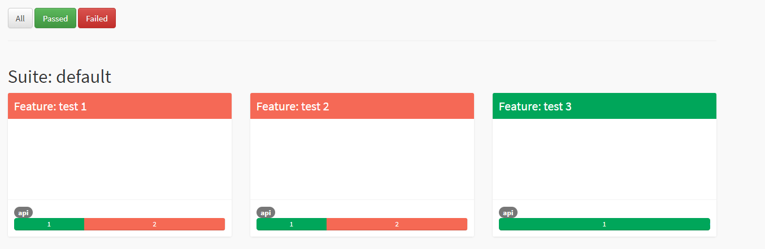Click the api tag under test 1
Image resolution: width=765 pixels, height=249 pixels.
tap(23, 213)
